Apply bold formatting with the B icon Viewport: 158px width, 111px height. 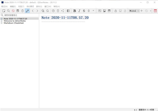coord(75,11)
